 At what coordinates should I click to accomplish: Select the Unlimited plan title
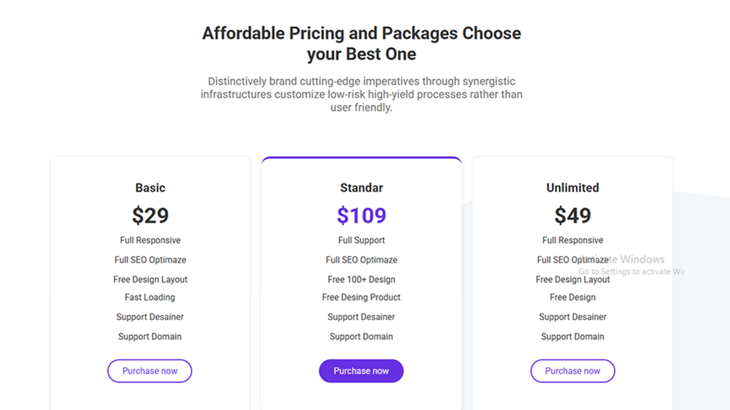point(572,188)
